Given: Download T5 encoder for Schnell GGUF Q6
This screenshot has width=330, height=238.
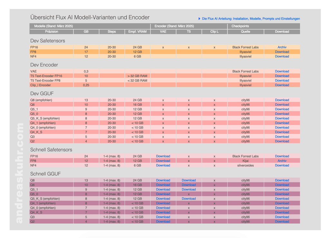Looking at the screenshot, I should pos(189,185).
